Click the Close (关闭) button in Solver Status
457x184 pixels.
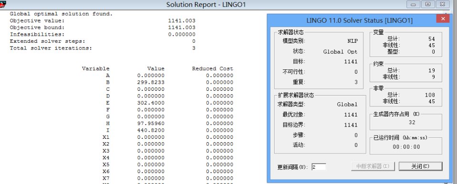point(420,166)
